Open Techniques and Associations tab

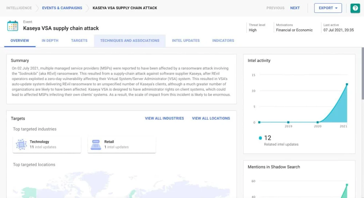tap(130, 41)
